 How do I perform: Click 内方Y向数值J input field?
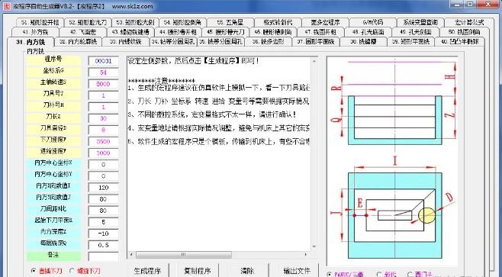[x=104, y=199]
